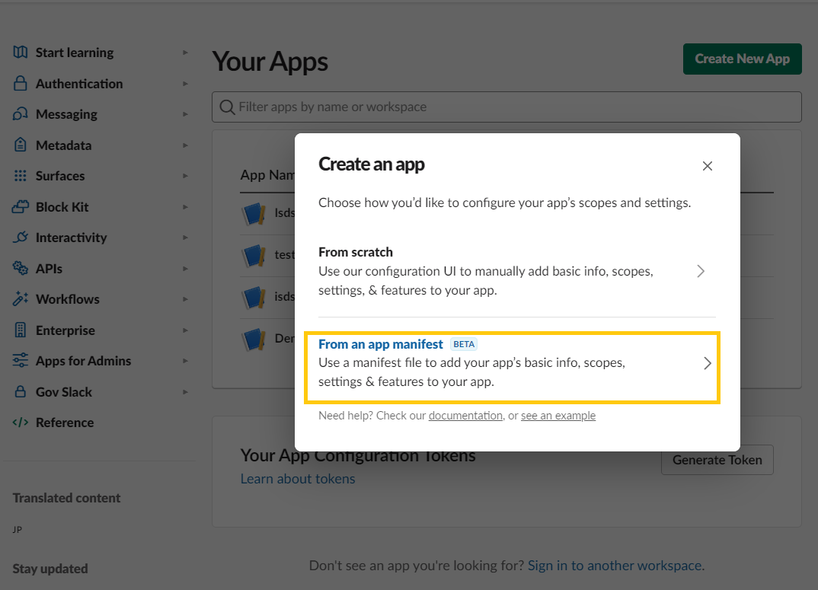
Task: Click the Filter apps search field
Action: pos(506,107)
